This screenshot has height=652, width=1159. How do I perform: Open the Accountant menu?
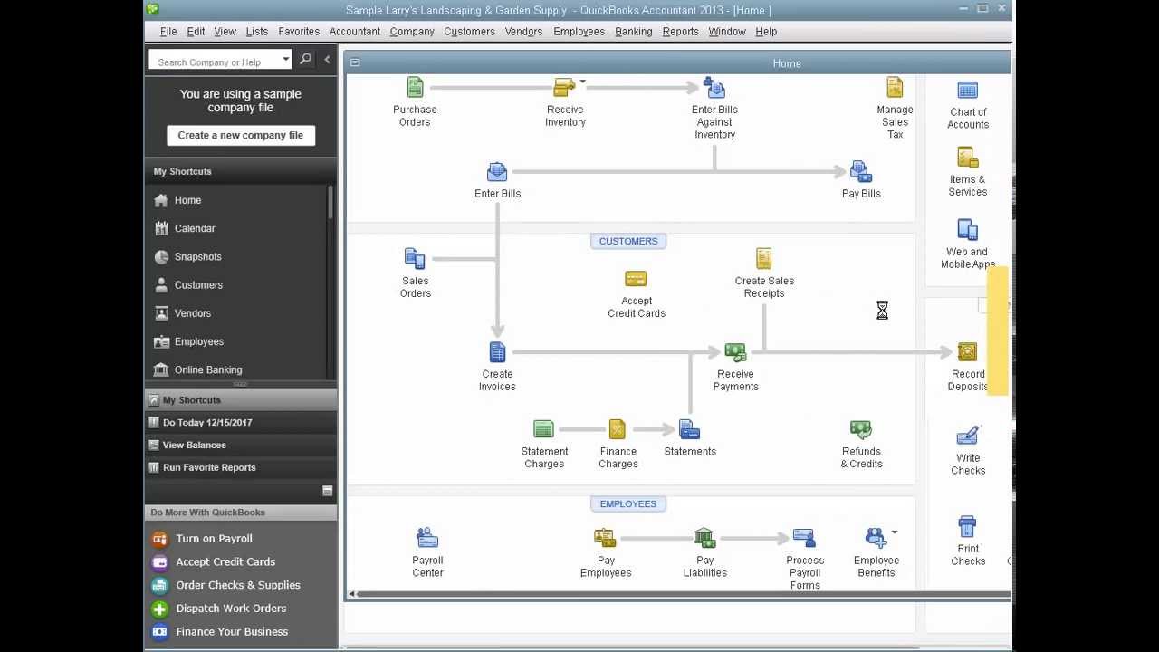(355, 32)
